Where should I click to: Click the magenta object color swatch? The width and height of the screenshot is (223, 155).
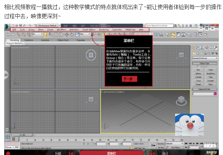pos(215,94)
